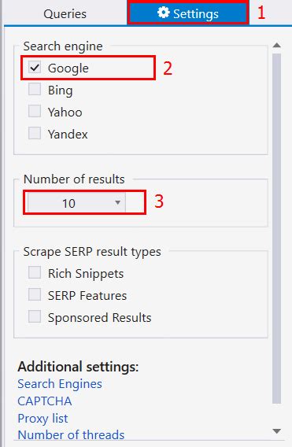Open the CAPTCHA settings link

coord(45,401)
